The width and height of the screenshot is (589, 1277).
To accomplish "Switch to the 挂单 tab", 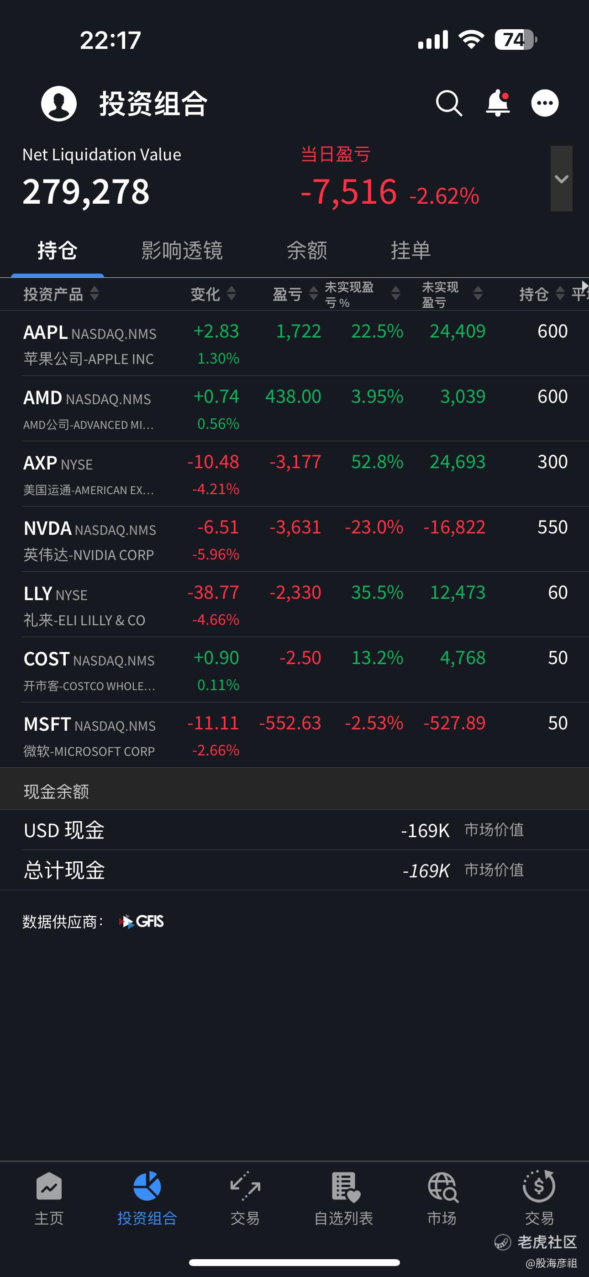I will pos(410,250).
